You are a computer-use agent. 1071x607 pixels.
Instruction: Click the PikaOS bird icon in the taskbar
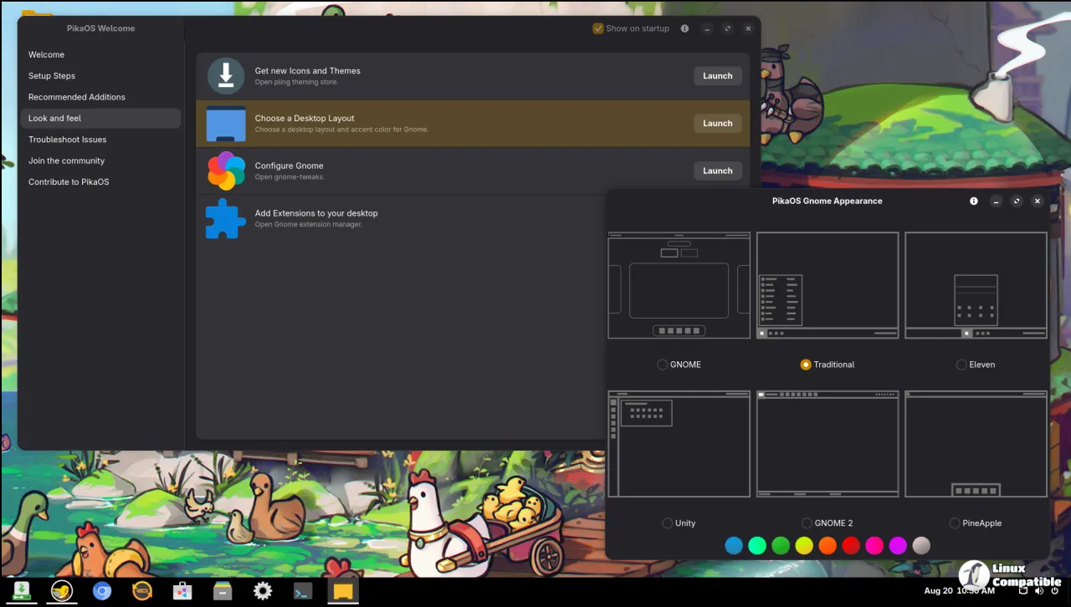point(61,591)
